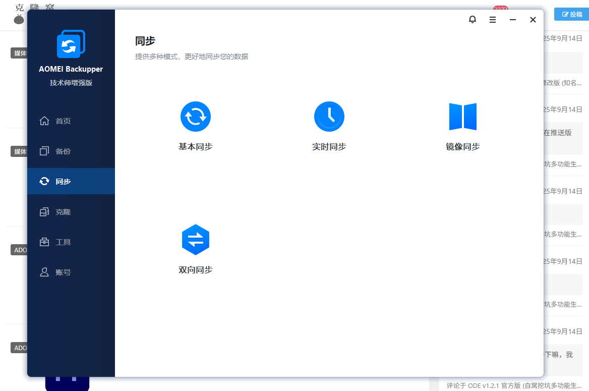
Task: Open Tools (工具) in the sidebar
Action: point(63,242)
